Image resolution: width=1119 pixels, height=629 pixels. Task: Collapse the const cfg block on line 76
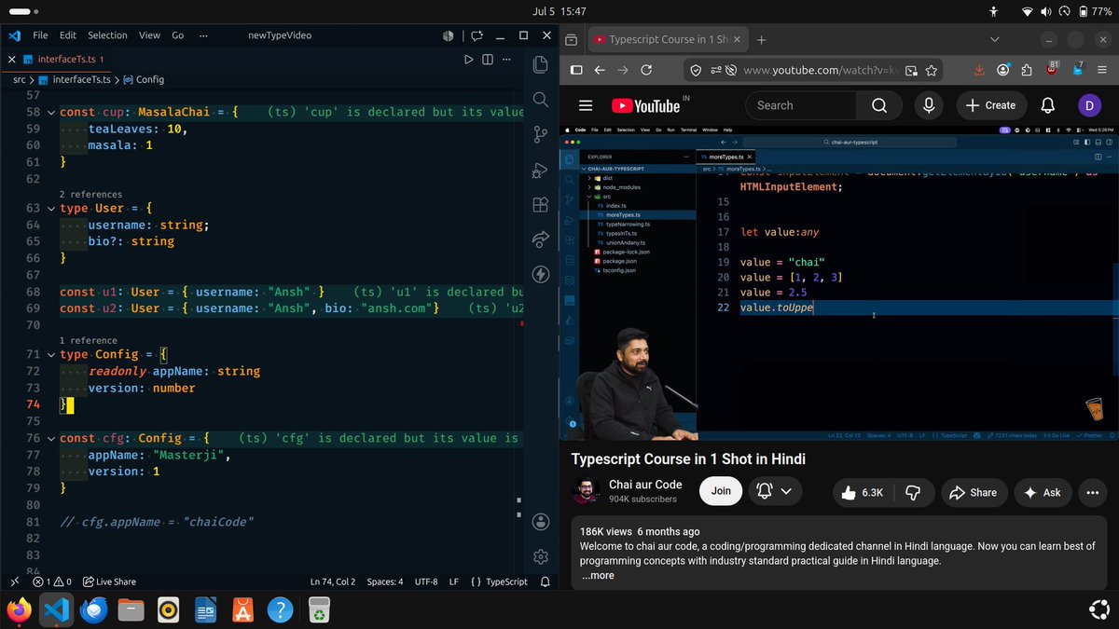(x=50, y=438)
